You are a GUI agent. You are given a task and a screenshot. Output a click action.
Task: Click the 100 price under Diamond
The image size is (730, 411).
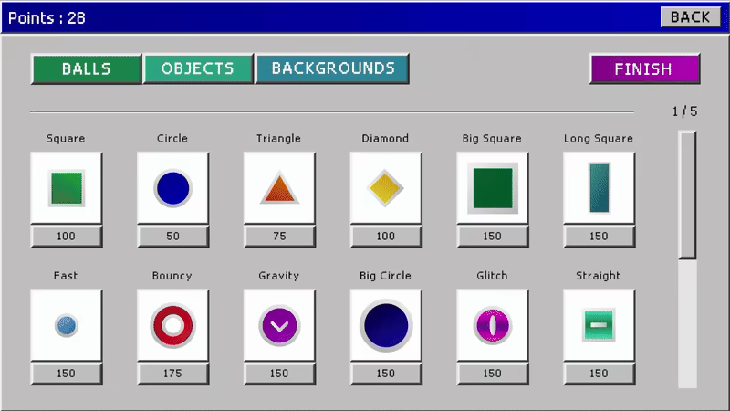(x=385, y=237)
